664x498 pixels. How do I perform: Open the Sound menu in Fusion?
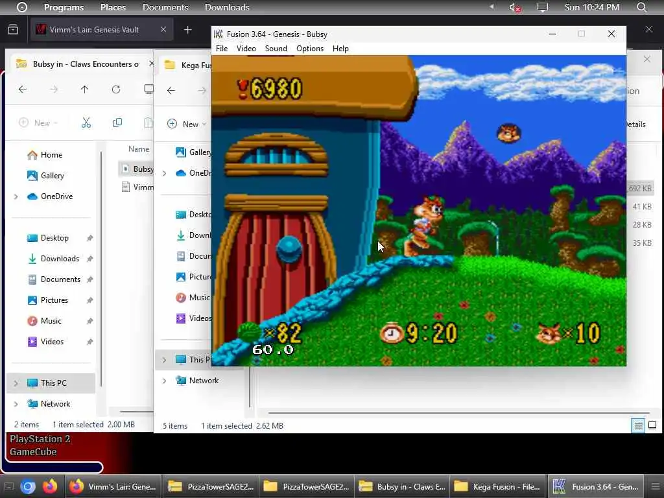click(x=276, y=49)
